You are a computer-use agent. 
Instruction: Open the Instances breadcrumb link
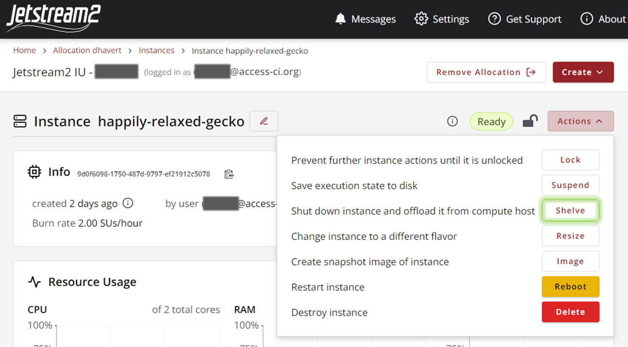click(x=156, y=50)
